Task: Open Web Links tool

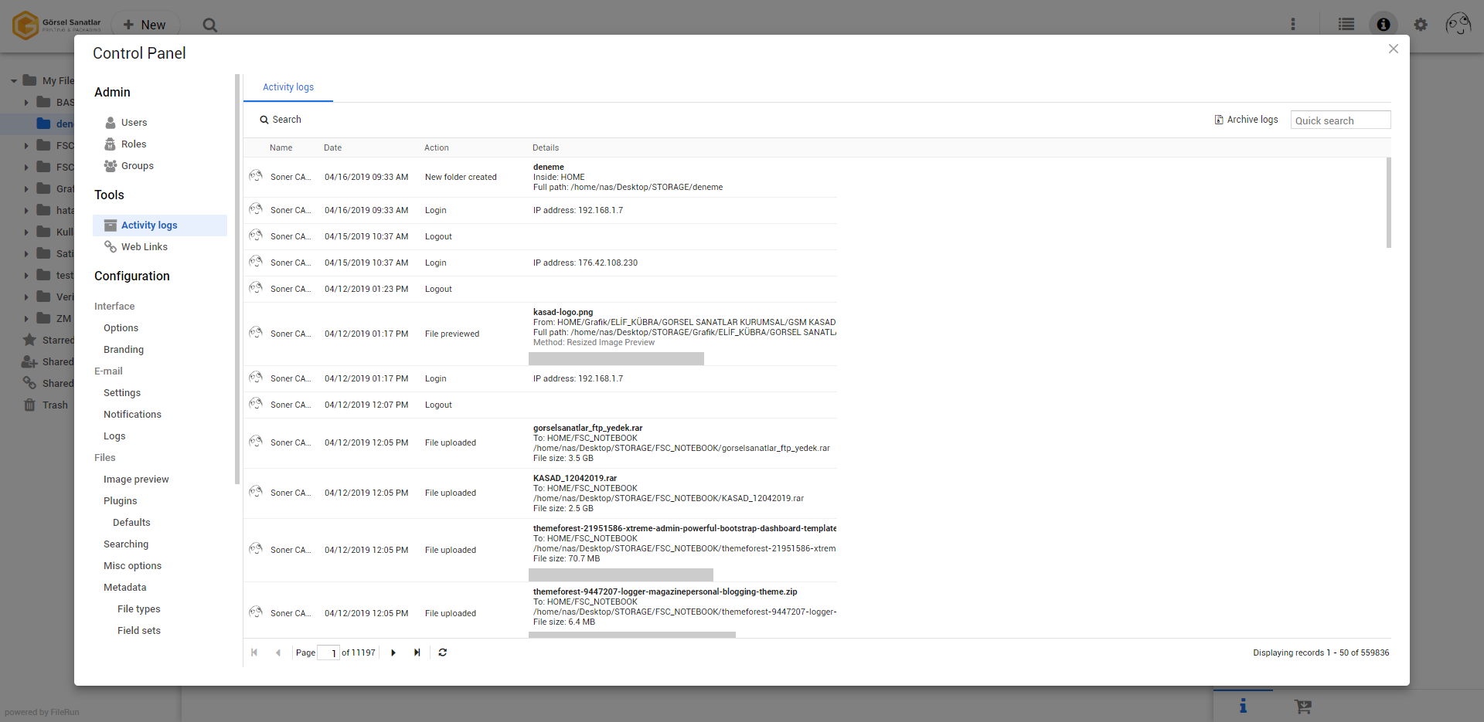Action: tap(144, 247)
